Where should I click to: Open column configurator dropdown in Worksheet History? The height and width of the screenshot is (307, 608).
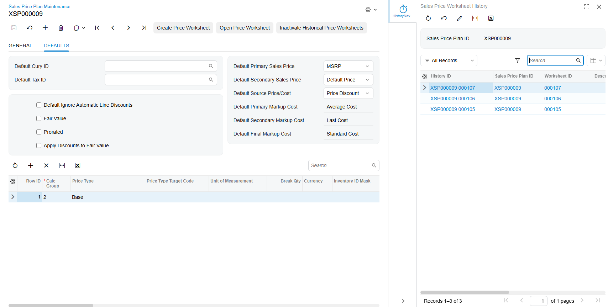pos(596,60)
